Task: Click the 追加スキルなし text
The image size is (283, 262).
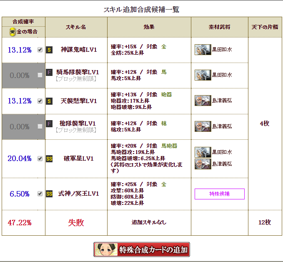Action: [149, 222]
